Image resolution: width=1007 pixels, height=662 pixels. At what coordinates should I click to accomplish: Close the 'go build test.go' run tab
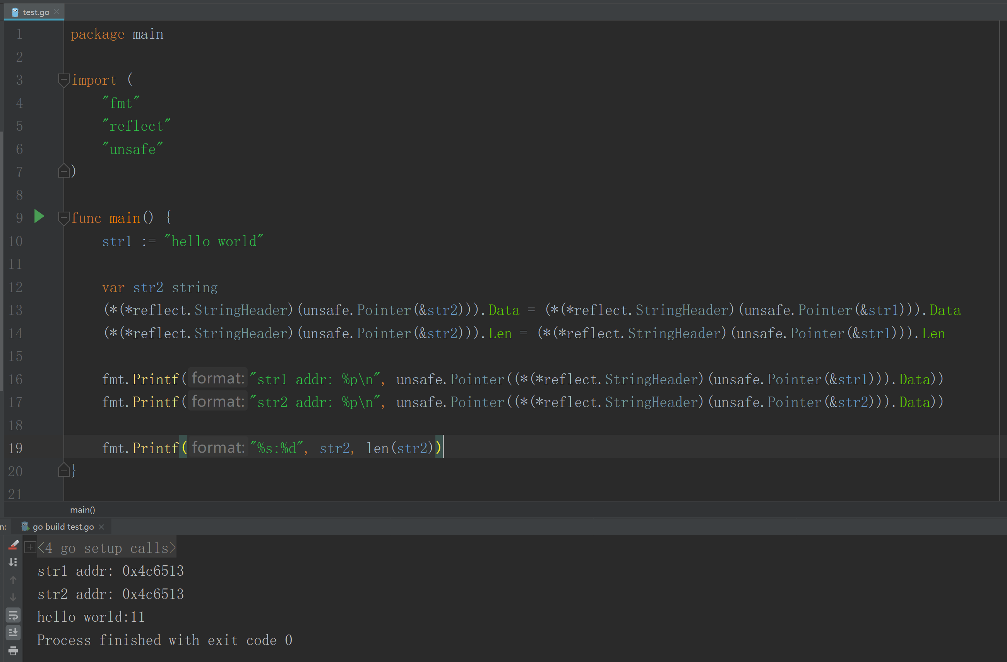click(101, 527)
